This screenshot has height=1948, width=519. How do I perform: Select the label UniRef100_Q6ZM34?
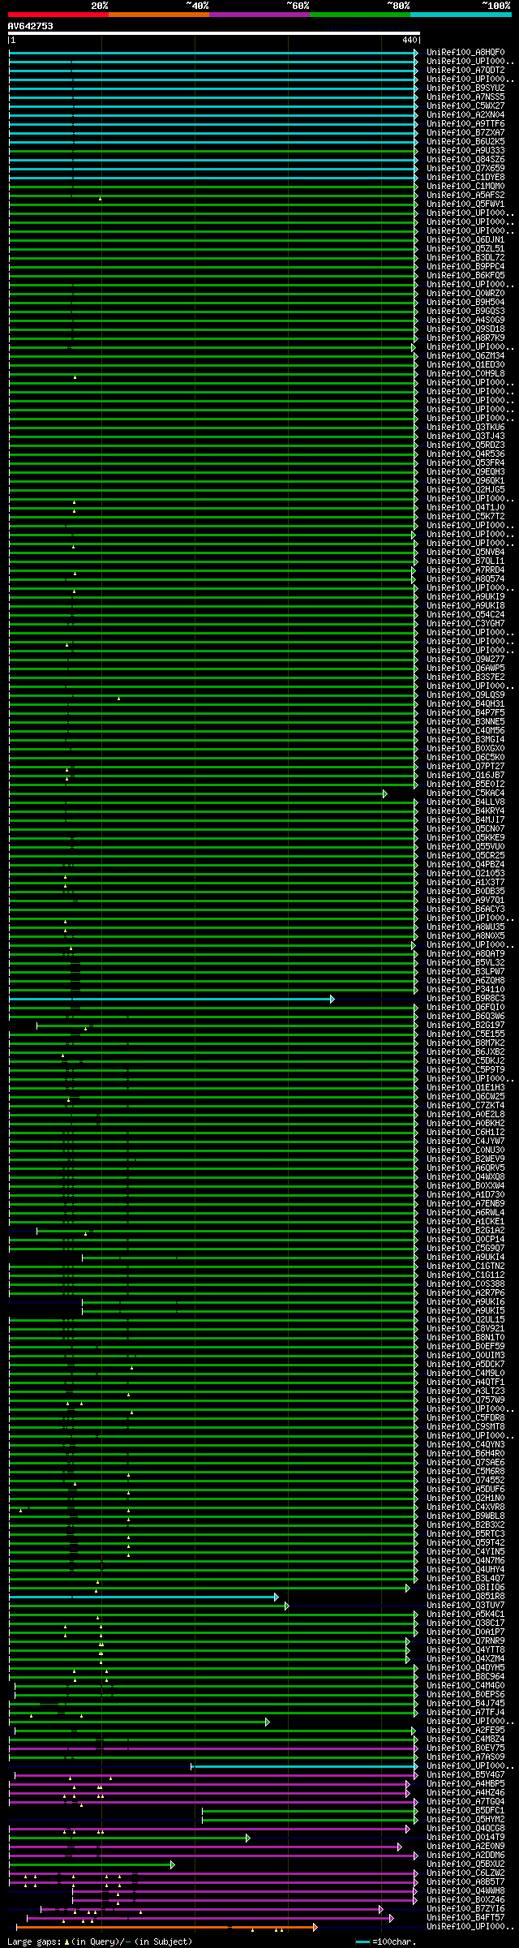tap(465, 355)
